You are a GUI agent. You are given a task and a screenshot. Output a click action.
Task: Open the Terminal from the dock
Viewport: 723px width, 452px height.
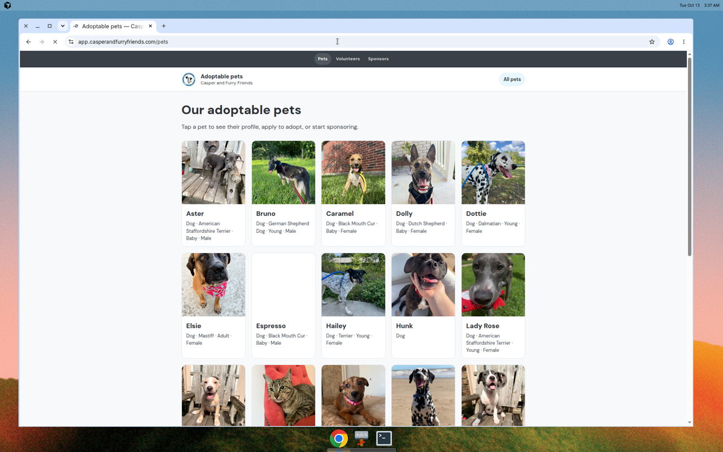coord(384,438)
